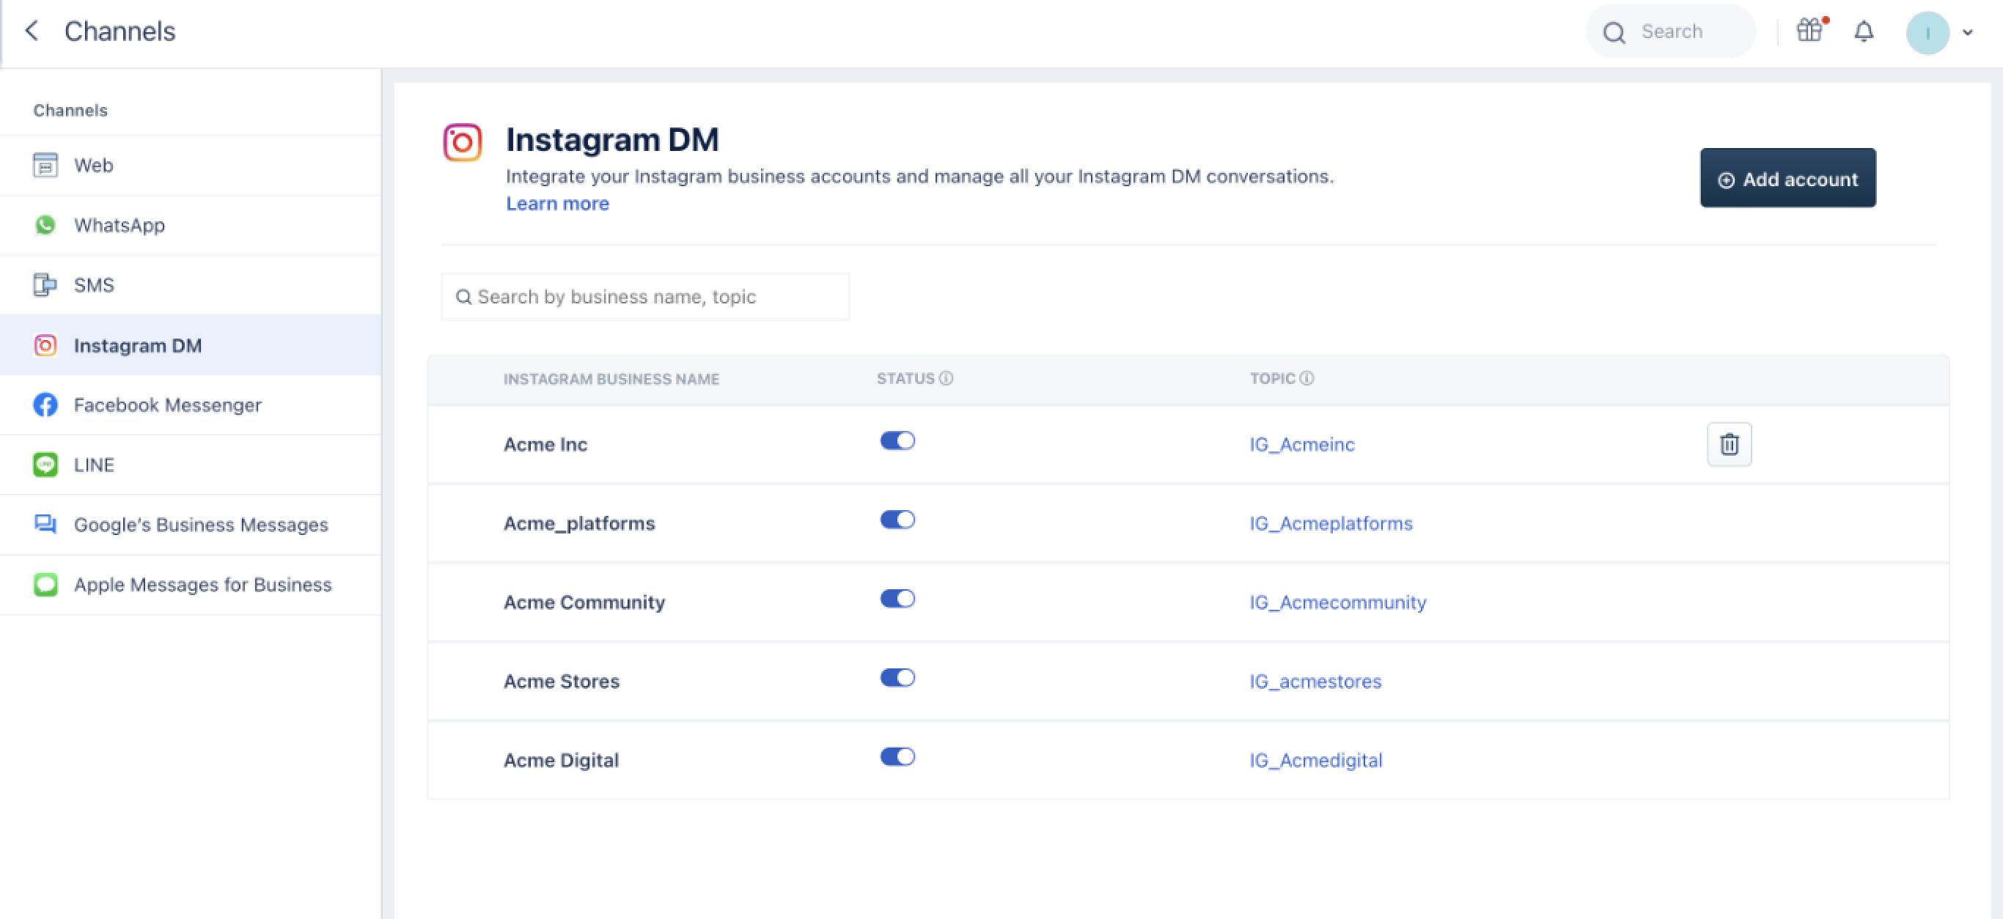Select WhatsApp in the channels sidebar
The width and height of the screenshot is (2003, 919).
pos(119,226)
